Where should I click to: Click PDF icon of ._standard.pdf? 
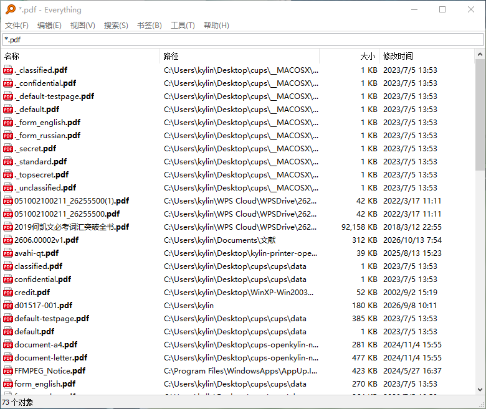click(8, 162)
